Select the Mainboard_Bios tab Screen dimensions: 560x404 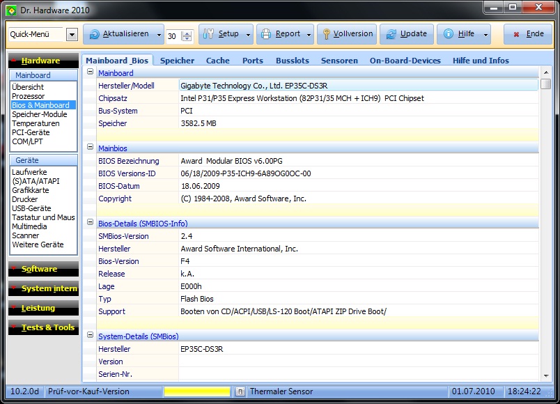117,61
